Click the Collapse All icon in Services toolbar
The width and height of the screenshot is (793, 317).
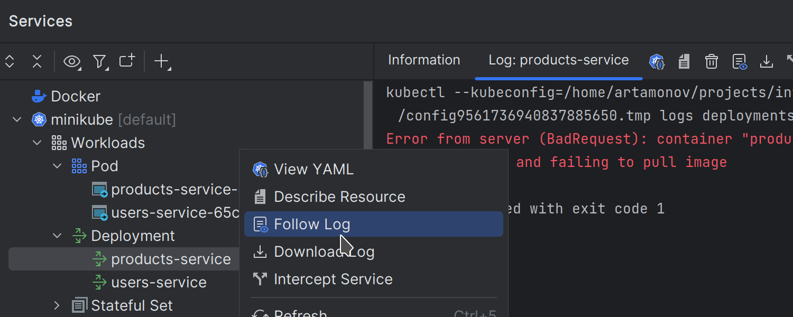point(37,61)
